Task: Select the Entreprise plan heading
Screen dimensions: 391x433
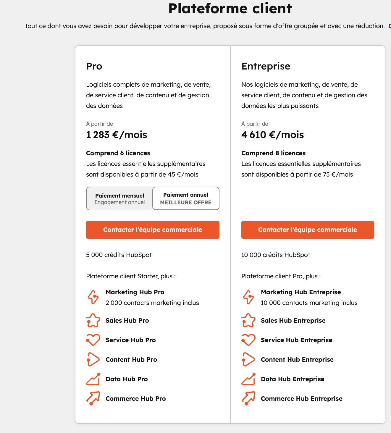Action: click(x=266, y=66)
